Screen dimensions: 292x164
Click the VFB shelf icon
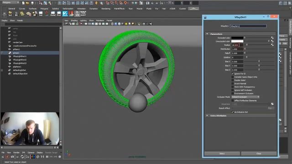[x=77, y=14]
